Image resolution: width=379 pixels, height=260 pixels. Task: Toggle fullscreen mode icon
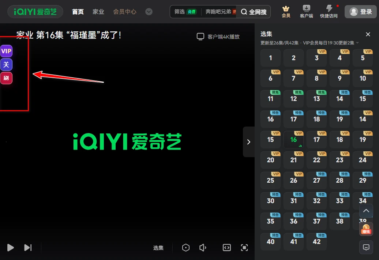coord(244,248)
